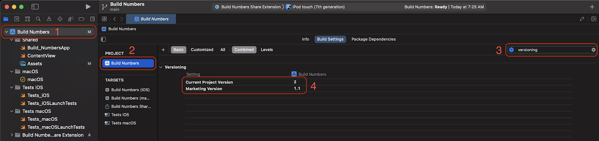Click the editor options swap arrows icon
Viewport: 599px width, 141px height.
pos(582,19)
